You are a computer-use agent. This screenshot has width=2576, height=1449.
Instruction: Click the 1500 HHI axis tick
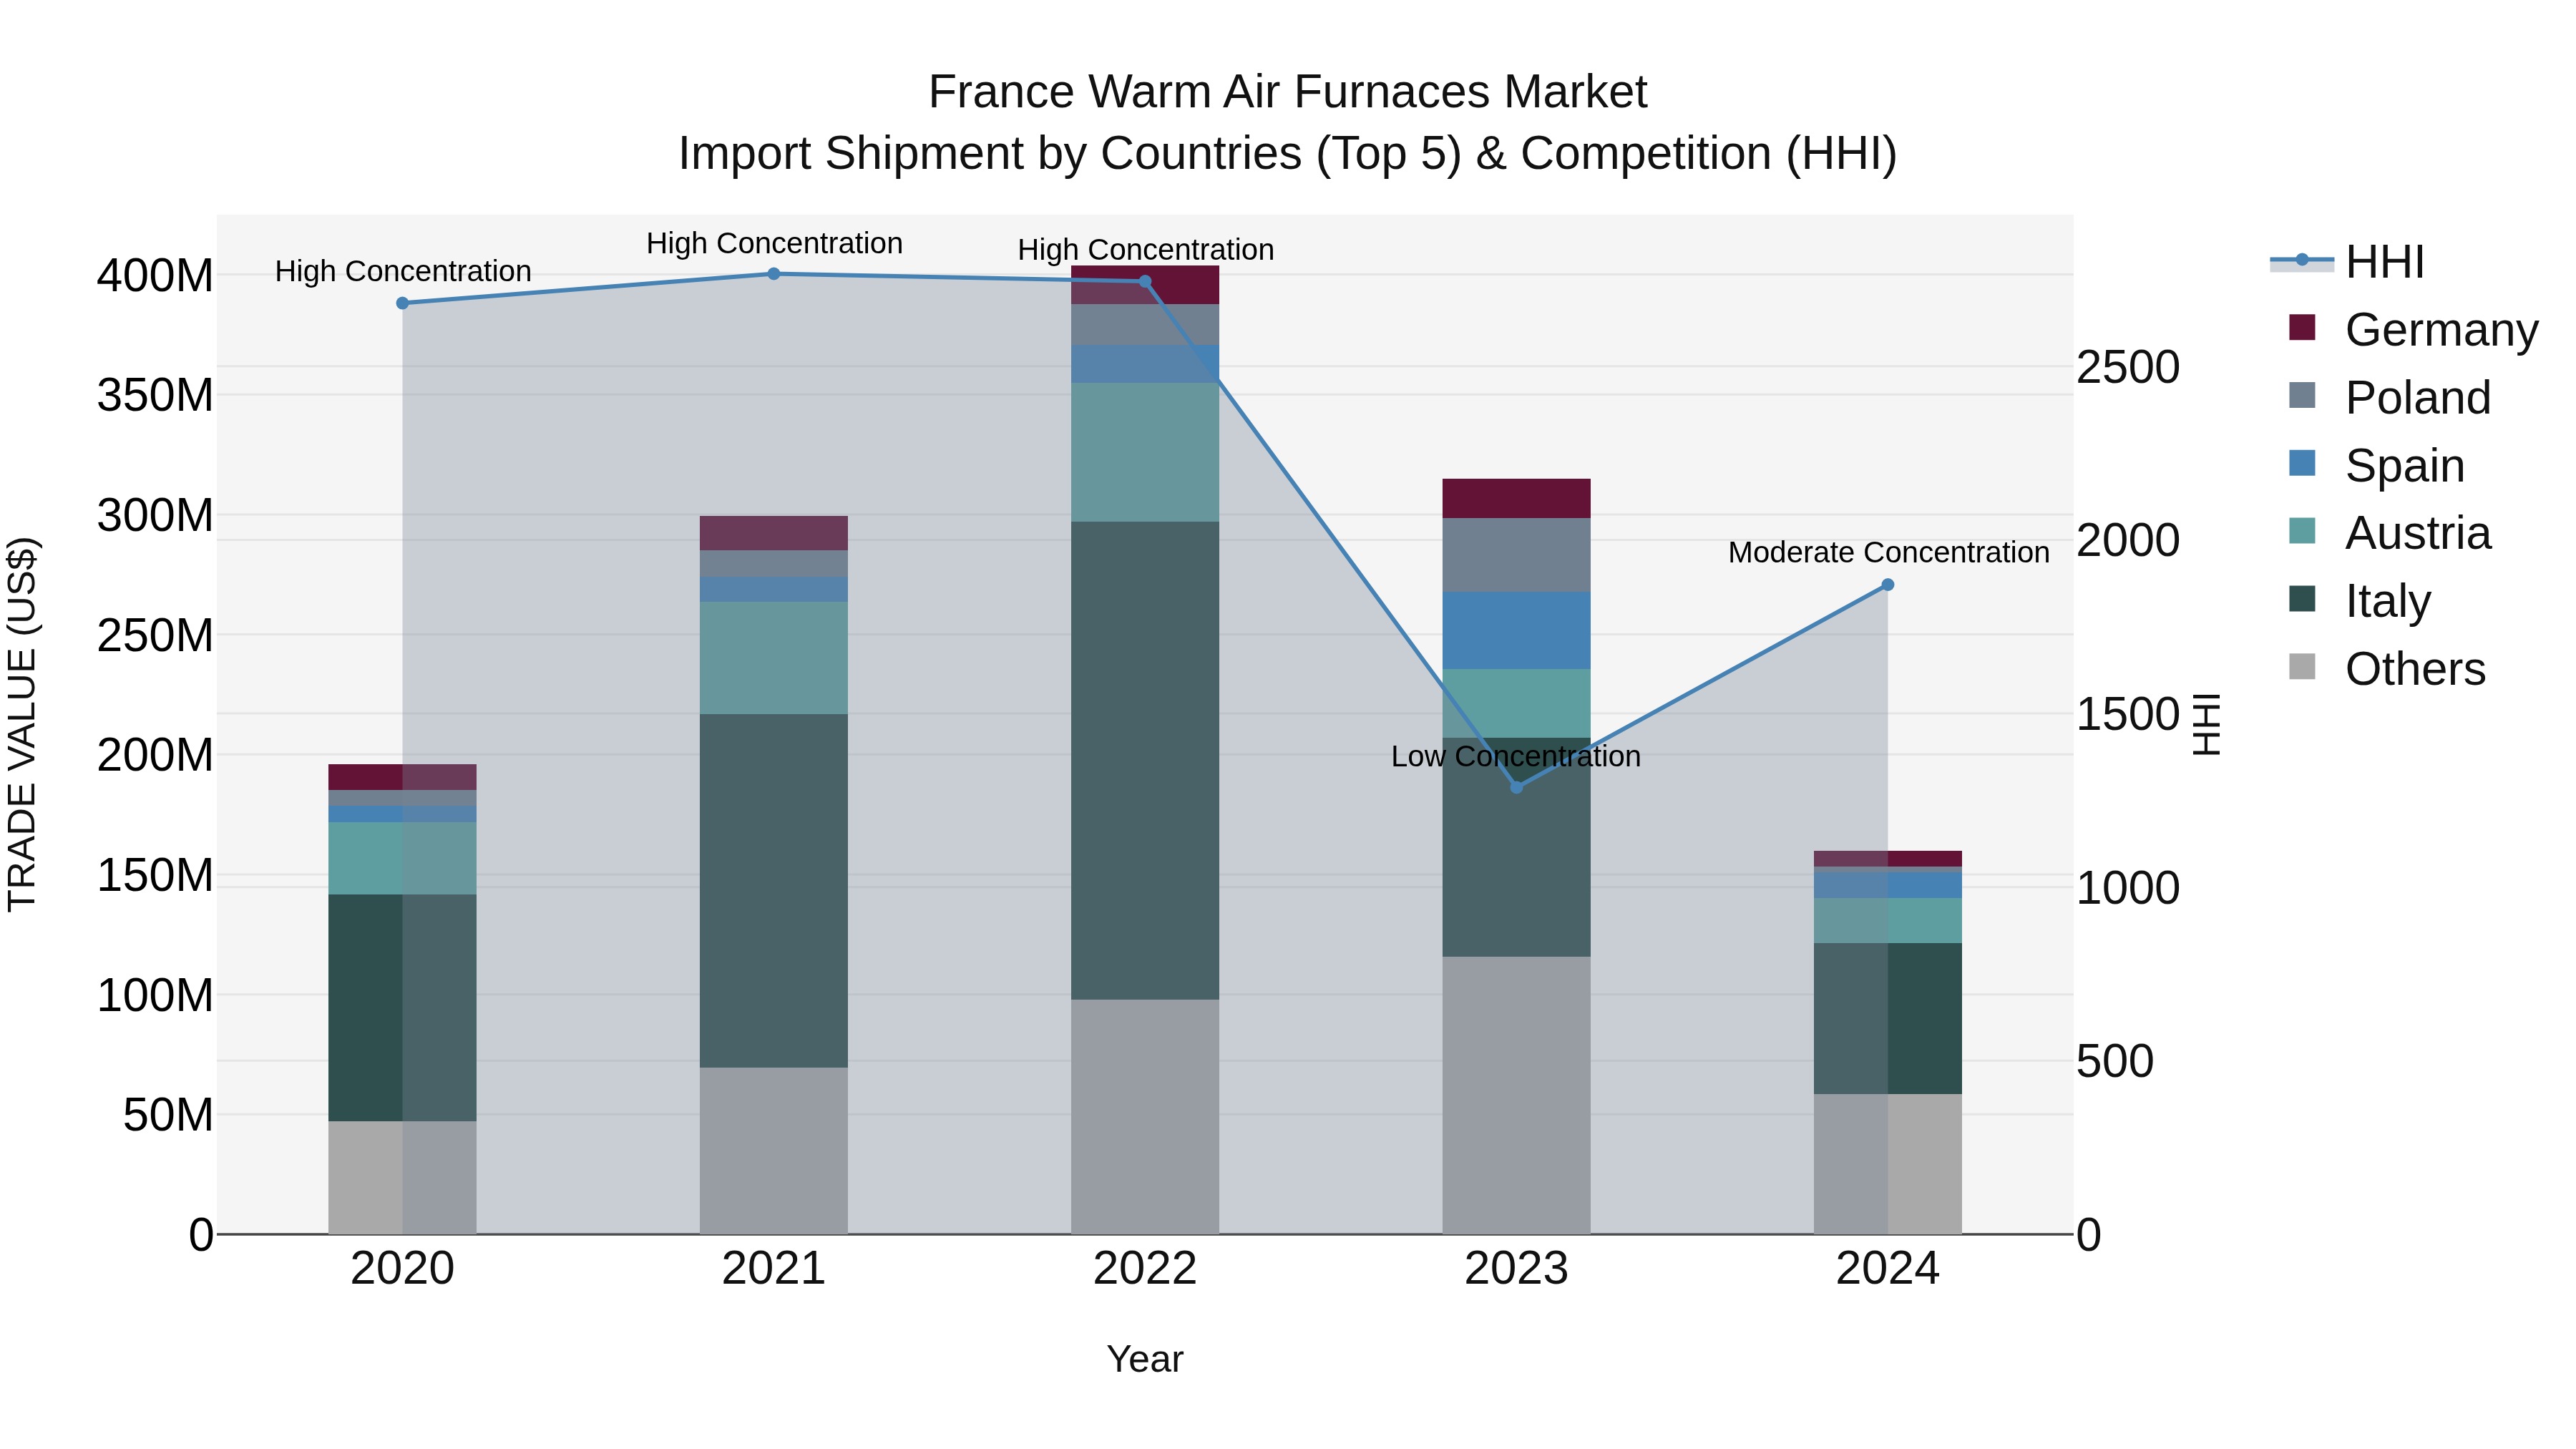(x=2128, y=714)
